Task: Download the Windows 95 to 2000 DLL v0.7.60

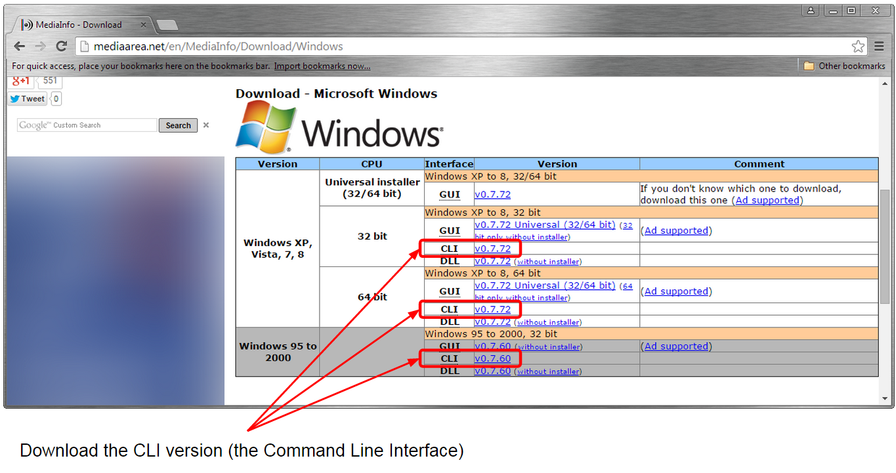Action: click(x=492, y=371)
